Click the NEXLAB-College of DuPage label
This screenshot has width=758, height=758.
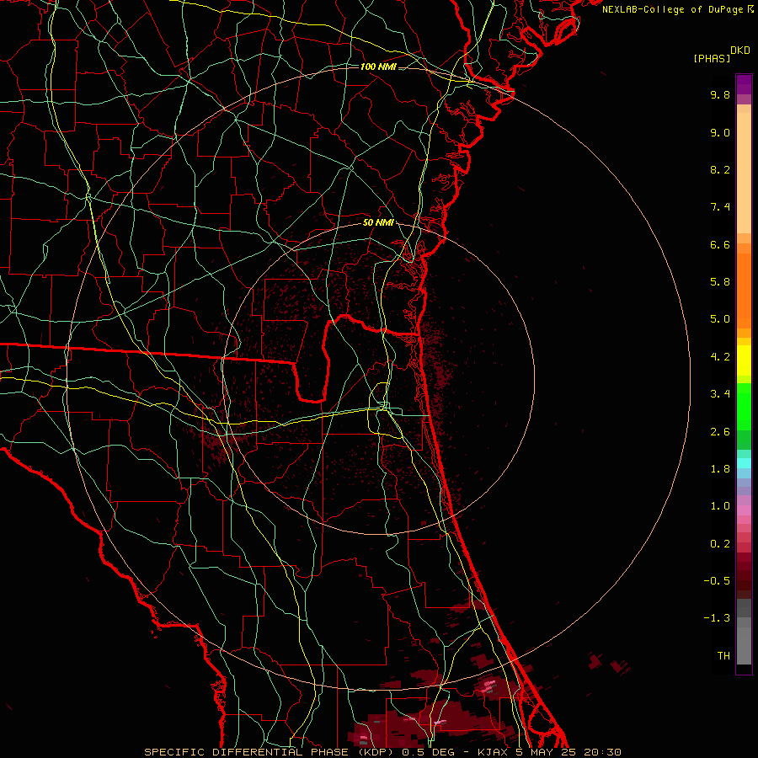point(672,9)
